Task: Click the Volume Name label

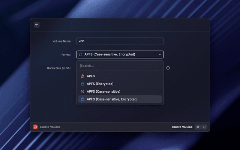Action: [x=61, y=41]
